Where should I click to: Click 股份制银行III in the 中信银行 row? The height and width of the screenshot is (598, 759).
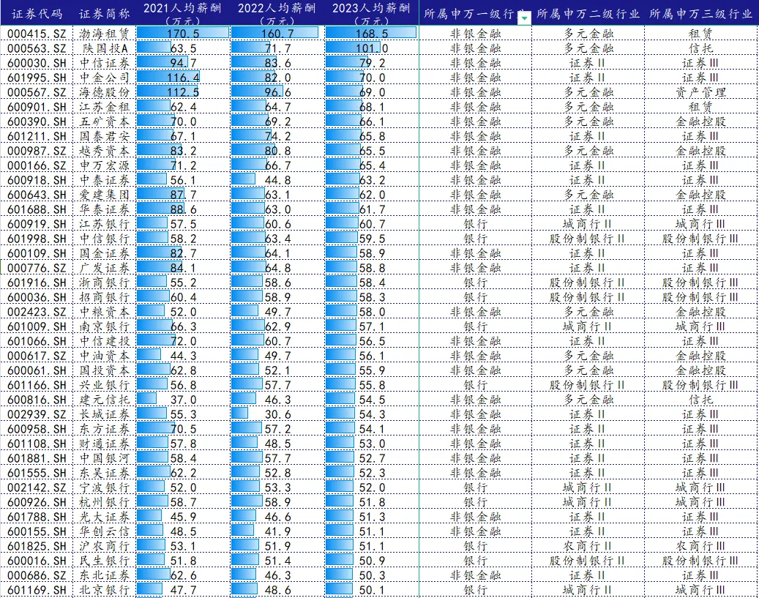tap(701, 239)
